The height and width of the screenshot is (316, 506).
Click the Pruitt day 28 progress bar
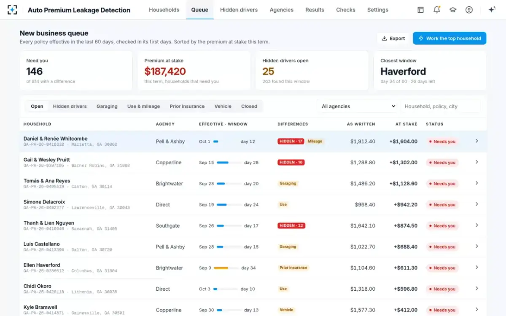tap(229, 163)
